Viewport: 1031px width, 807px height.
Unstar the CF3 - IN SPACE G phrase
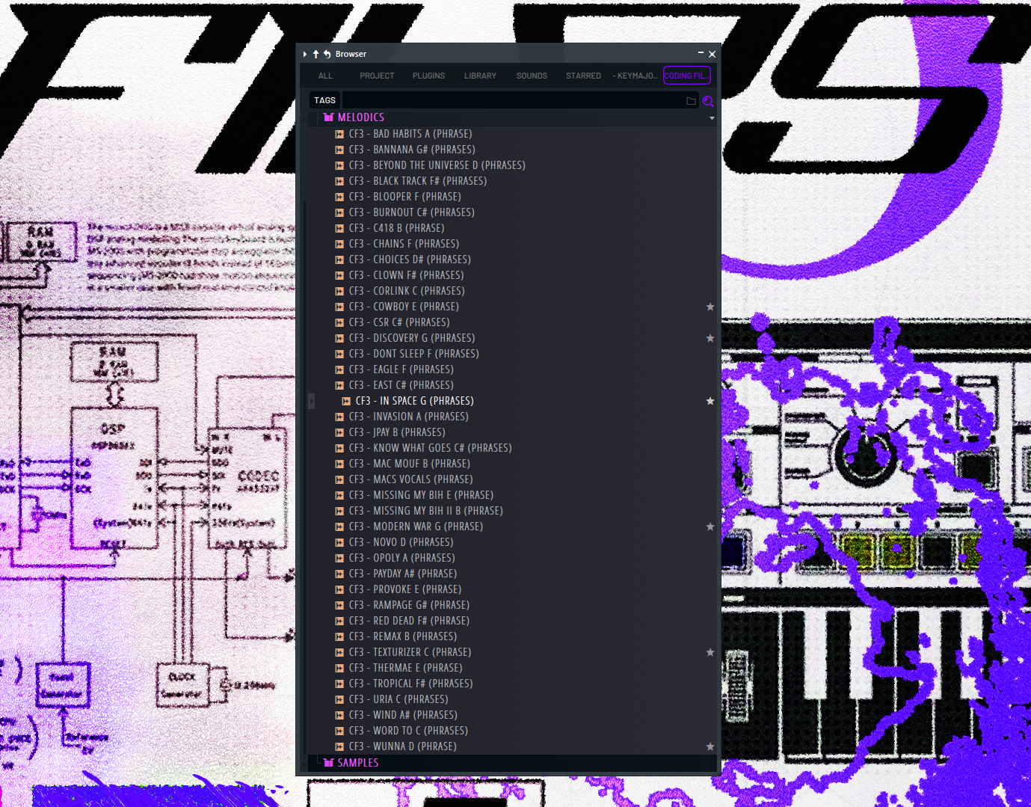(x=710, y=401)
